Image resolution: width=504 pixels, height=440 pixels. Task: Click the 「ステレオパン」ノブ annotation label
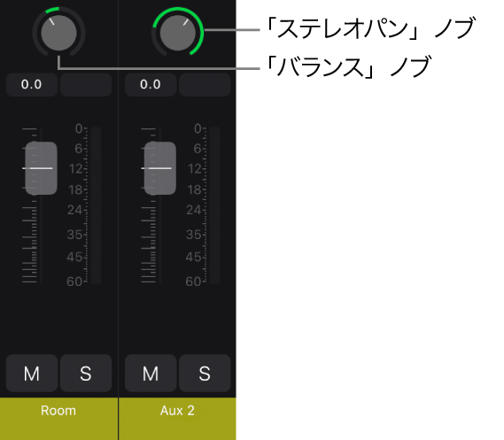(x=369, y=28)
